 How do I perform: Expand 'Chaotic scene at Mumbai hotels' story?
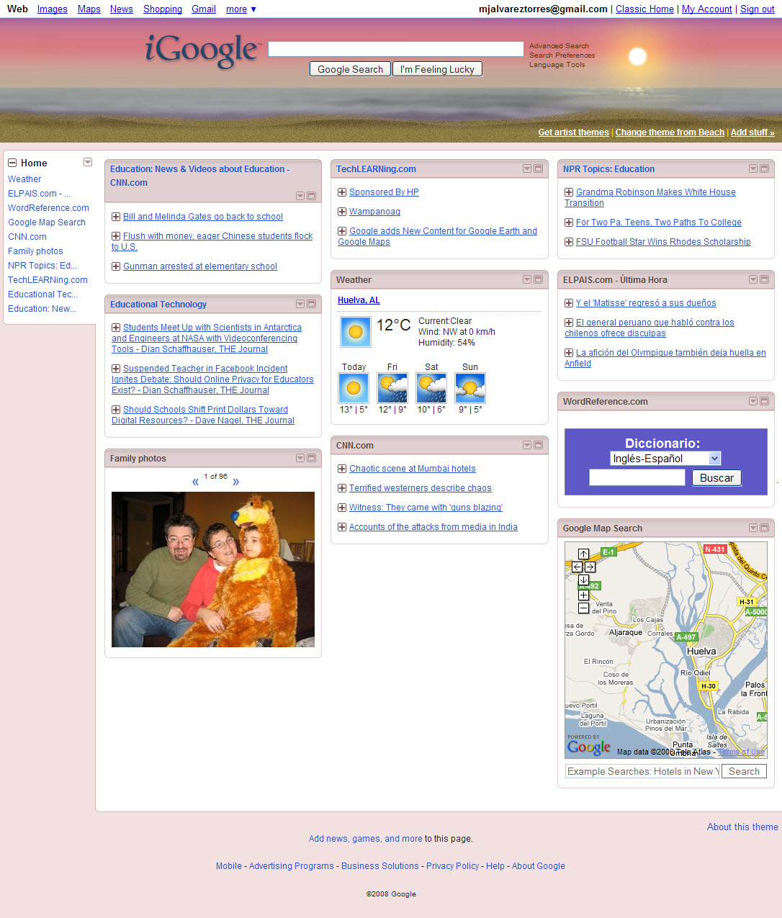click(x=342, y=469)
